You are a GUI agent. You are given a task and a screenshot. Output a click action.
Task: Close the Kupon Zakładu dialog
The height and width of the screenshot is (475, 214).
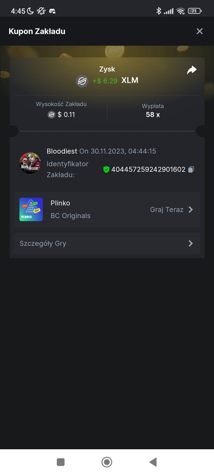200,31
